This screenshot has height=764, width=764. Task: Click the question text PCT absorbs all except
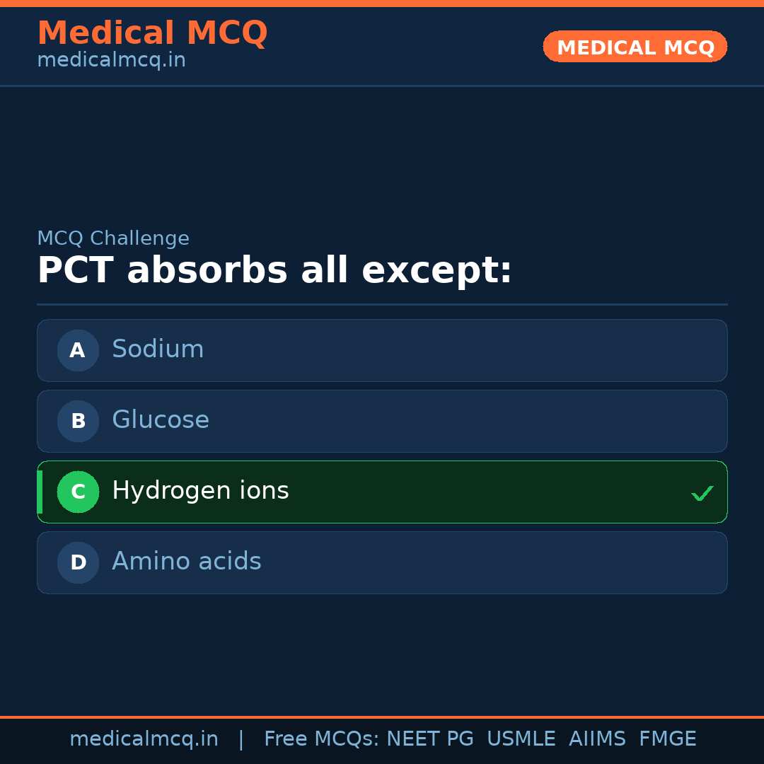pyautogui.click(x=274, y=271)
